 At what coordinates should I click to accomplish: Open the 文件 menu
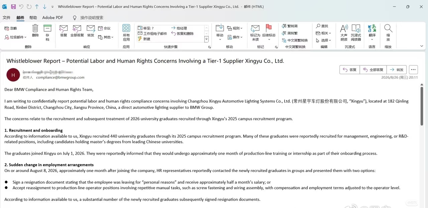tap(6, 18)
